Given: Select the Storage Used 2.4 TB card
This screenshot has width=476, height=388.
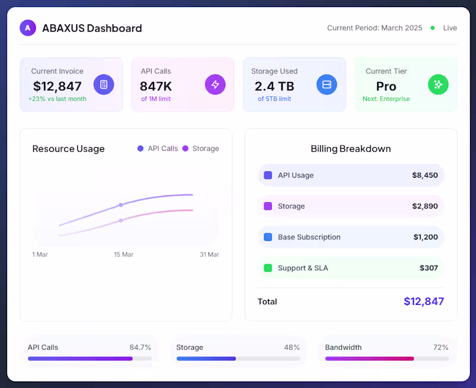Looking at the screenshot, I should click(x=295, y=84).
